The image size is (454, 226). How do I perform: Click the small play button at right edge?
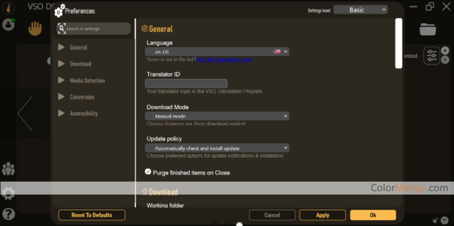pos(445,51)
